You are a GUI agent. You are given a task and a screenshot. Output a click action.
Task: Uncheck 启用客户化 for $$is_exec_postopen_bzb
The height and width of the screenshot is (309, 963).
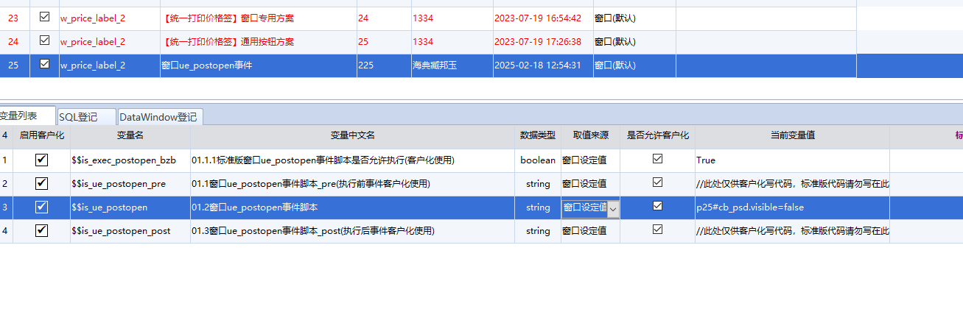click(x=42, y=160)
